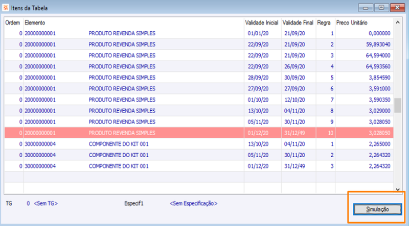Viewport: 409px width, 226px height.
Task: Select the row with price 3,029000
Action: tap(199, 111)
